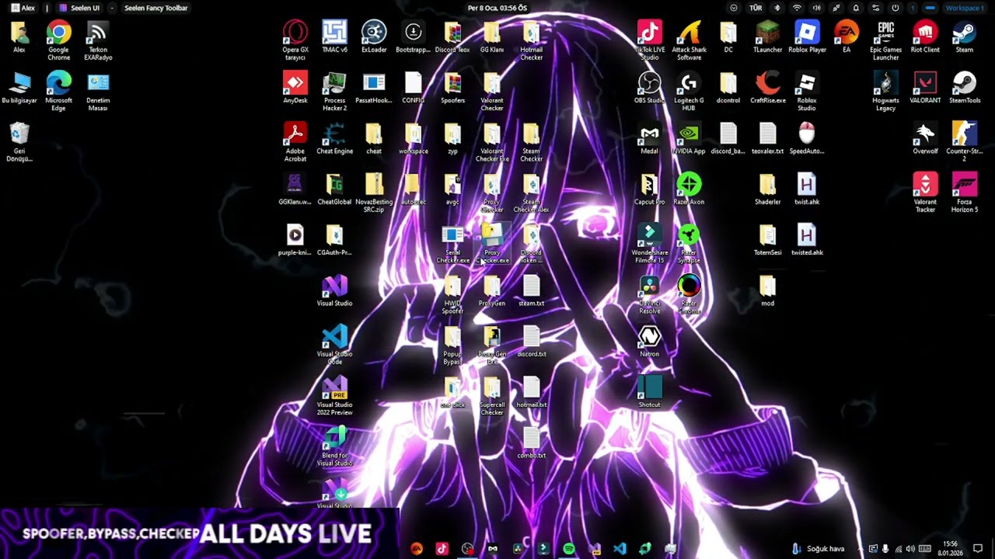The image size is (995, 559).
Task: Open the HWID Spoofer folder
Action: pyautogui.click(x=452, y=293)
